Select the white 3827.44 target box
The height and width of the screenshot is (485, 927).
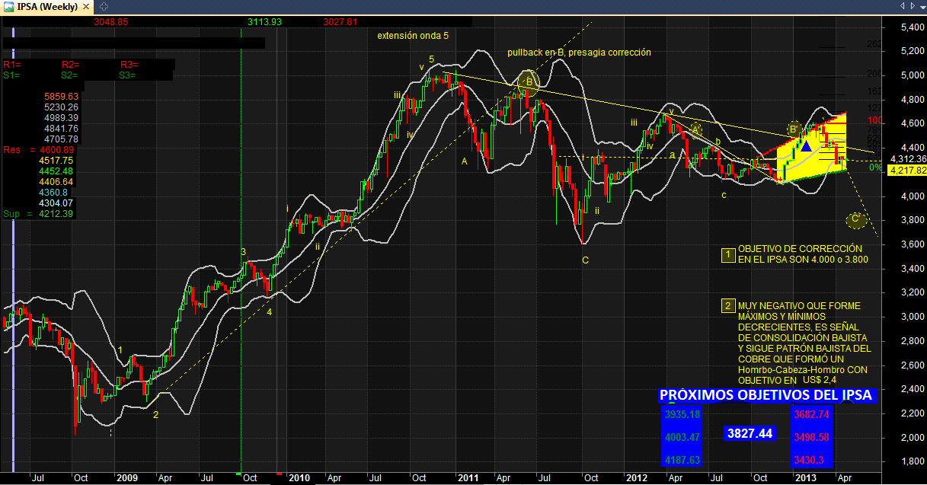coord(750,433)
